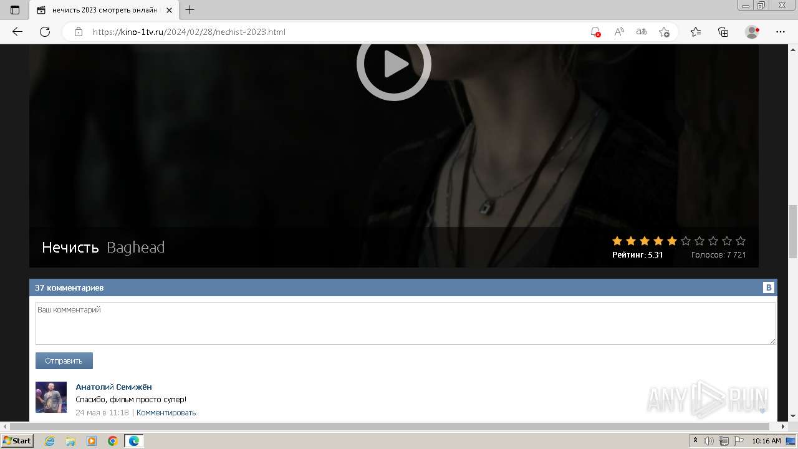Open Internet Explorer from taskbar
This screenshot has width=798, height=449.
[50, 441]
